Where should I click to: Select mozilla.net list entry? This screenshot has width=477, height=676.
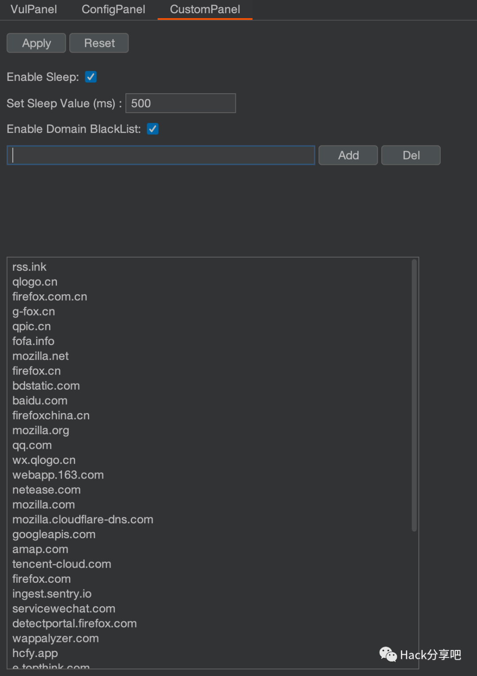[40, 356]
